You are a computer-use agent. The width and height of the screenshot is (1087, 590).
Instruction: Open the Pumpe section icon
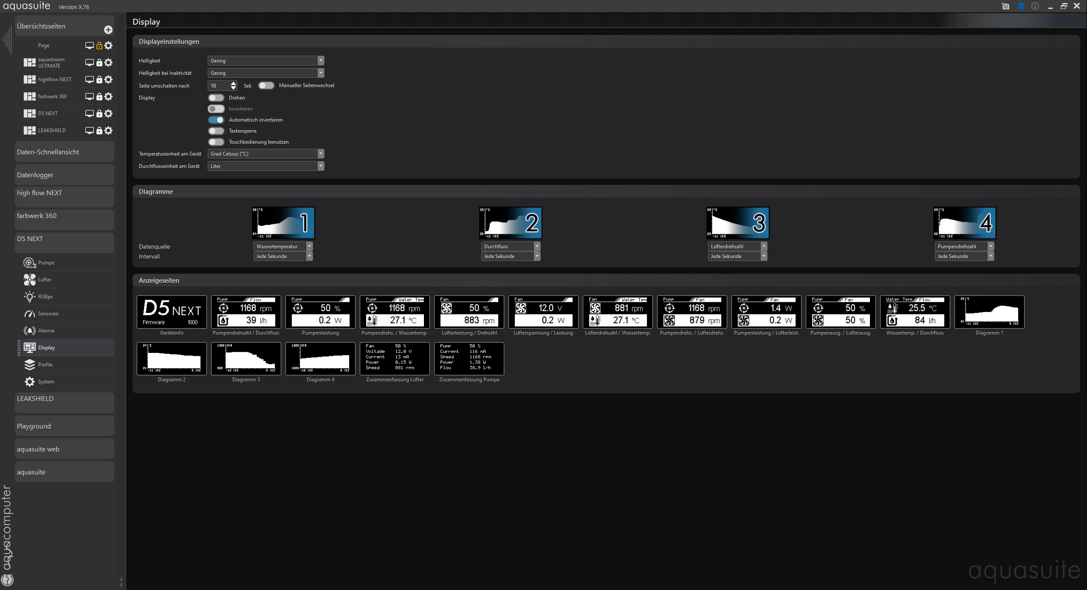(x=29, y=263)
